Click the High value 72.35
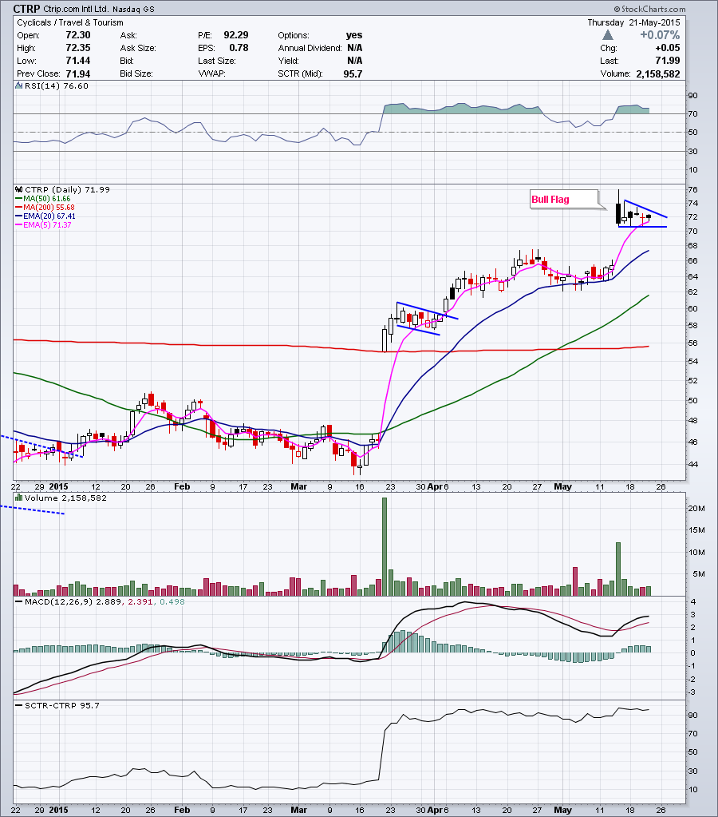Image resolution: width=718 pixels, height=817 pixels. 78,48
